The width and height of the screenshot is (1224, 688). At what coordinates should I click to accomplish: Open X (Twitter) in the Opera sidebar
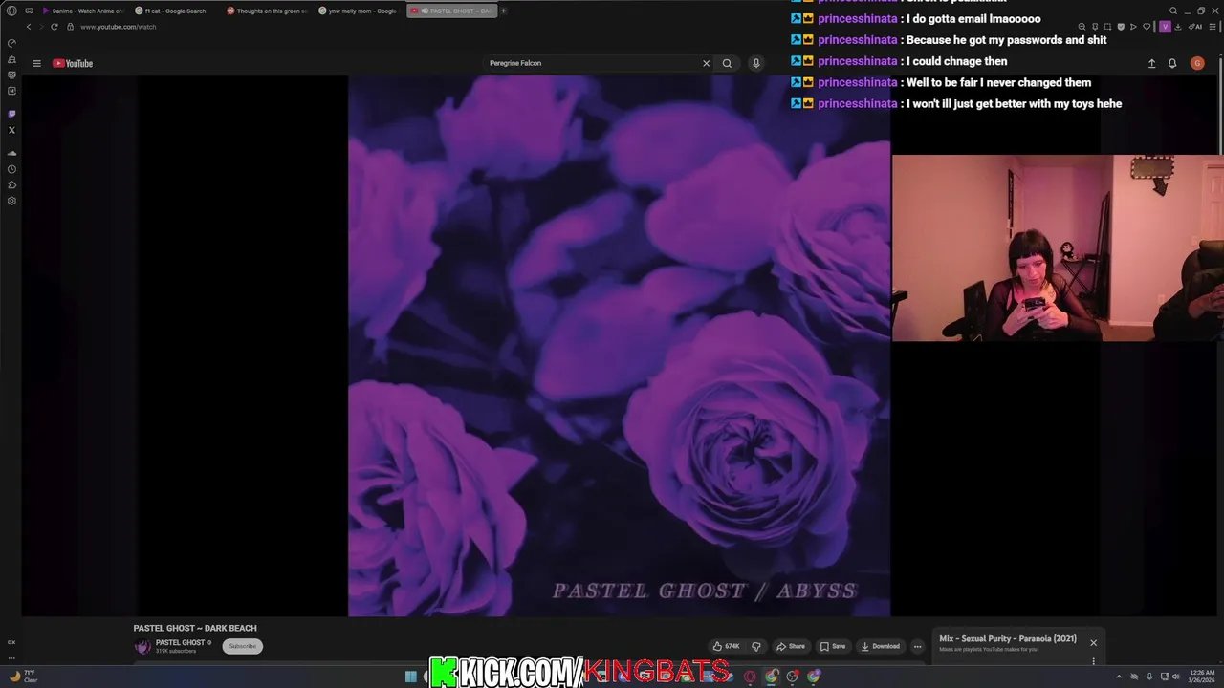(x=11, y=130)
